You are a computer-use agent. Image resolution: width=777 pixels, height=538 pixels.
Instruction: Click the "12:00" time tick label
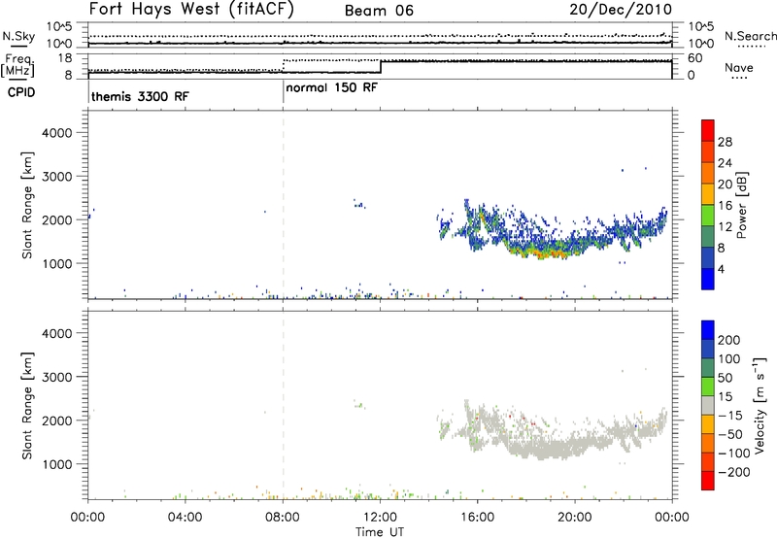pyautogui.click(x=380, y=518)
